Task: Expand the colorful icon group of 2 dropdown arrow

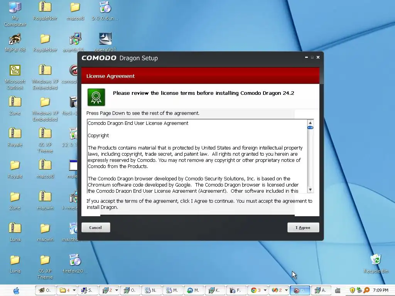Action: 286,291
